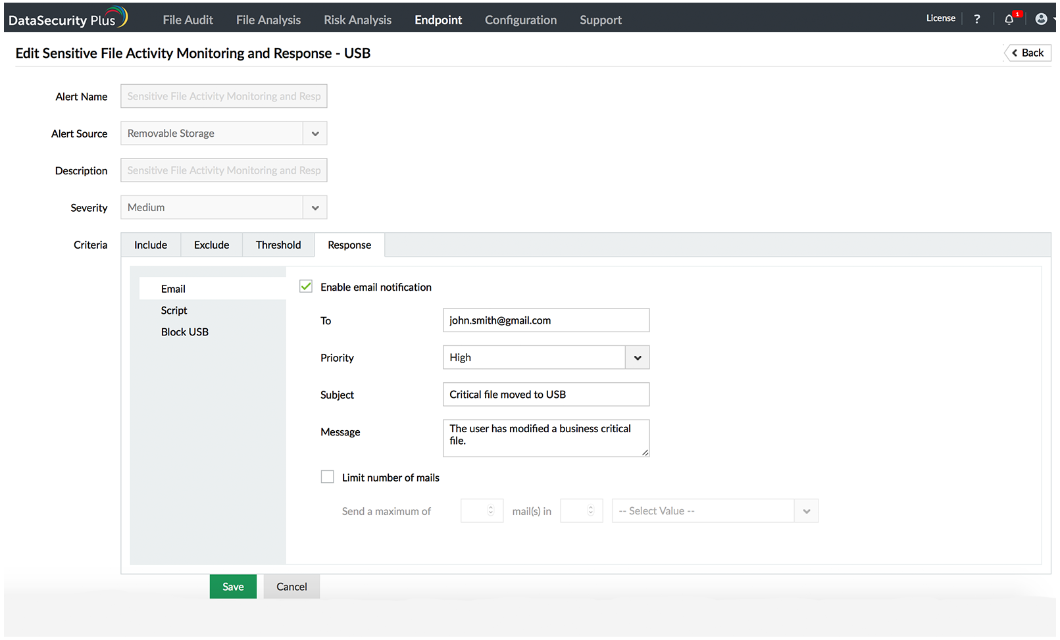Viewport: 1060px width, 640px height.
Task: Click the DataSecurity Plus logo
Action: coord(68,18)
